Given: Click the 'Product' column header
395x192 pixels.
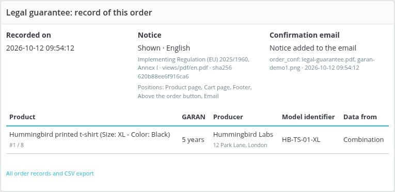Looking at the screenshot, I should 22,117.
